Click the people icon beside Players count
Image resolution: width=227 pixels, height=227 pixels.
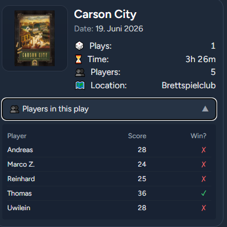click(x=80, y=73)
